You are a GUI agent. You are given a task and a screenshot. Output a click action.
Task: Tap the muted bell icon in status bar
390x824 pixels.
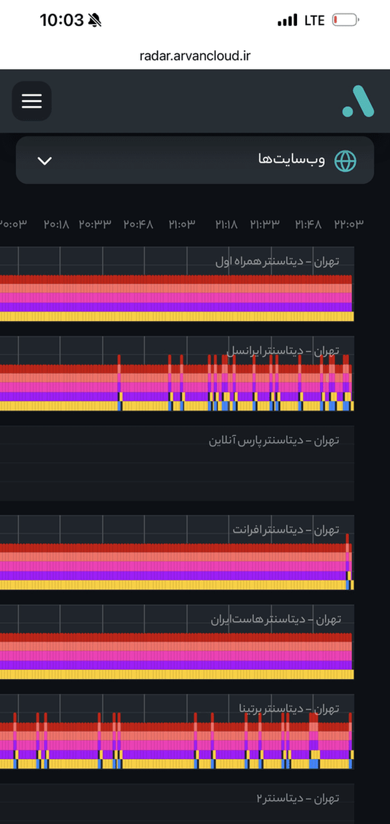click(x=96, y=21)
